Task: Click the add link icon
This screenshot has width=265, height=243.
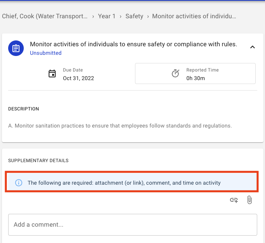Action: (x=234, y=200)
